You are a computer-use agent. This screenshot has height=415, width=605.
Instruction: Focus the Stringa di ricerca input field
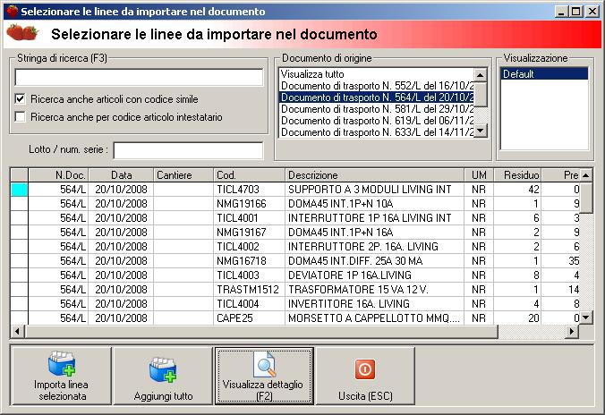[x=139, y=78]
